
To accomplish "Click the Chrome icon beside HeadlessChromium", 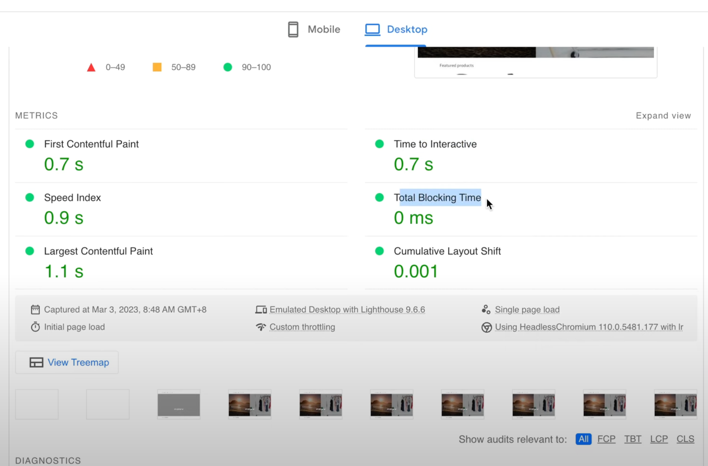I will (486, 327).
